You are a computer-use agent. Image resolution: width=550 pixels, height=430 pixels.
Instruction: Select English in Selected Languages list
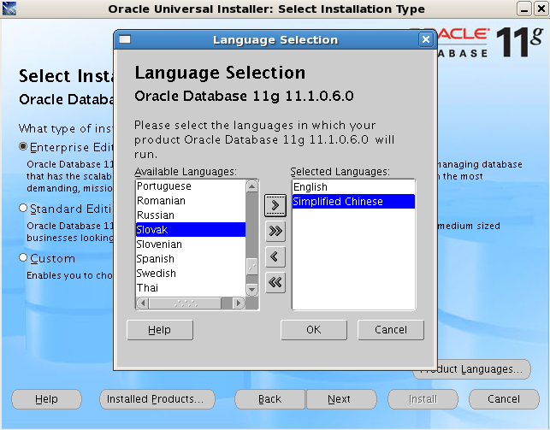[353, 186]
